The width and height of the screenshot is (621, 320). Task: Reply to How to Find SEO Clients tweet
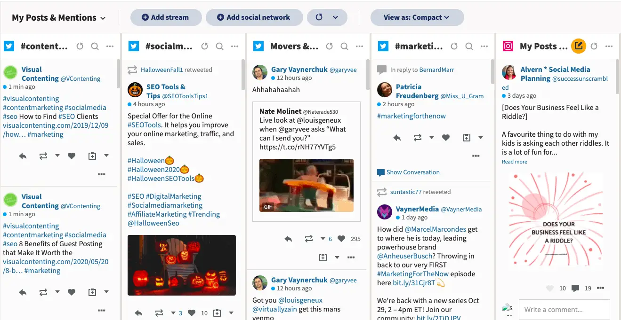pos(23,156)
